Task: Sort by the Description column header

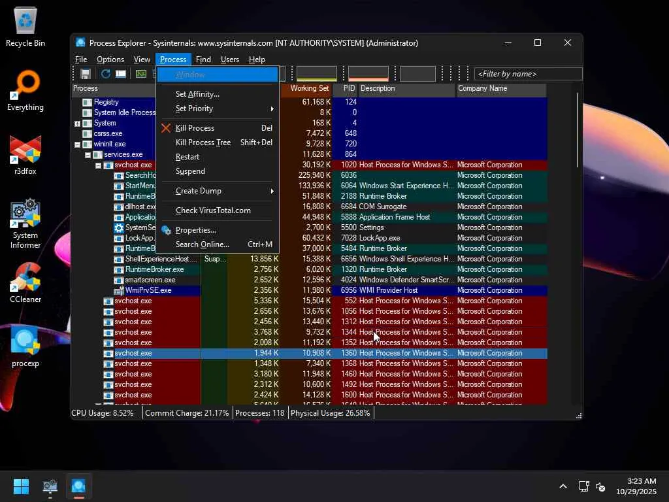Action: [x=406, y=89]
